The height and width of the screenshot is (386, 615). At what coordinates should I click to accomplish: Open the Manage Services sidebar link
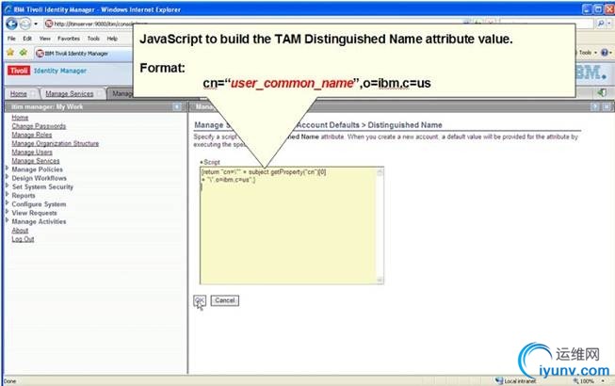36,161
